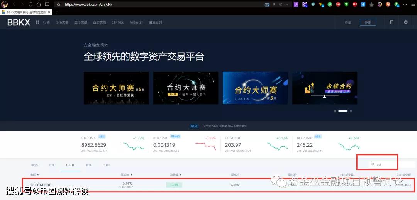Click the green shield T extension icon
The width and height of the screenshot is (417, 200).
click(346, 4)
